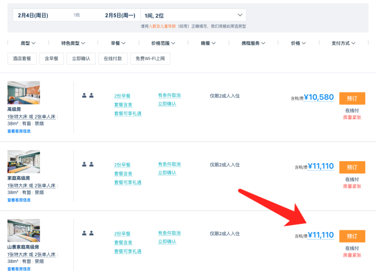The width and height of the screenshot is (376, 271).
Task: Click 预订 for the 家庭高级房 row
Action: point(352,167)
